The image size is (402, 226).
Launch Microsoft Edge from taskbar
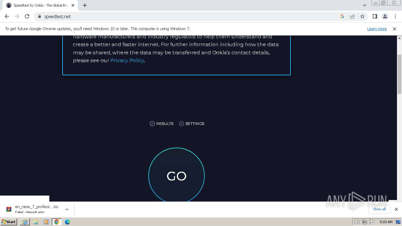point(68,222)
